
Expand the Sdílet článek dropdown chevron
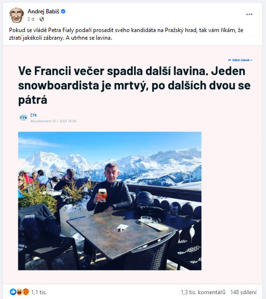pos(251,60)
